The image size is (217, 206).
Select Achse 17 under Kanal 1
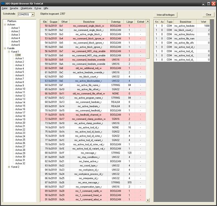[20, 113]
